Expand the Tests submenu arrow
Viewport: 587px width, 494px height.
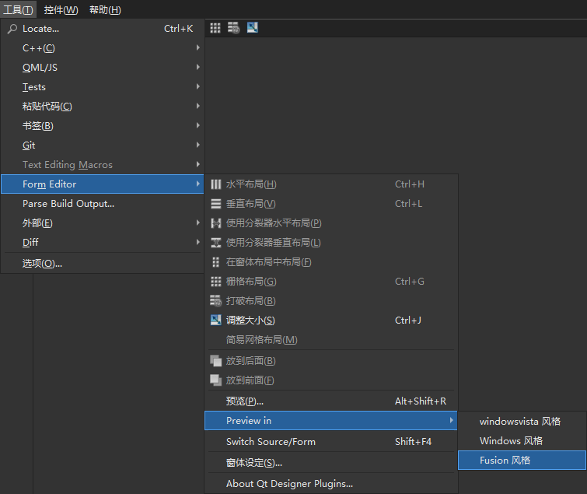(198, 86)
